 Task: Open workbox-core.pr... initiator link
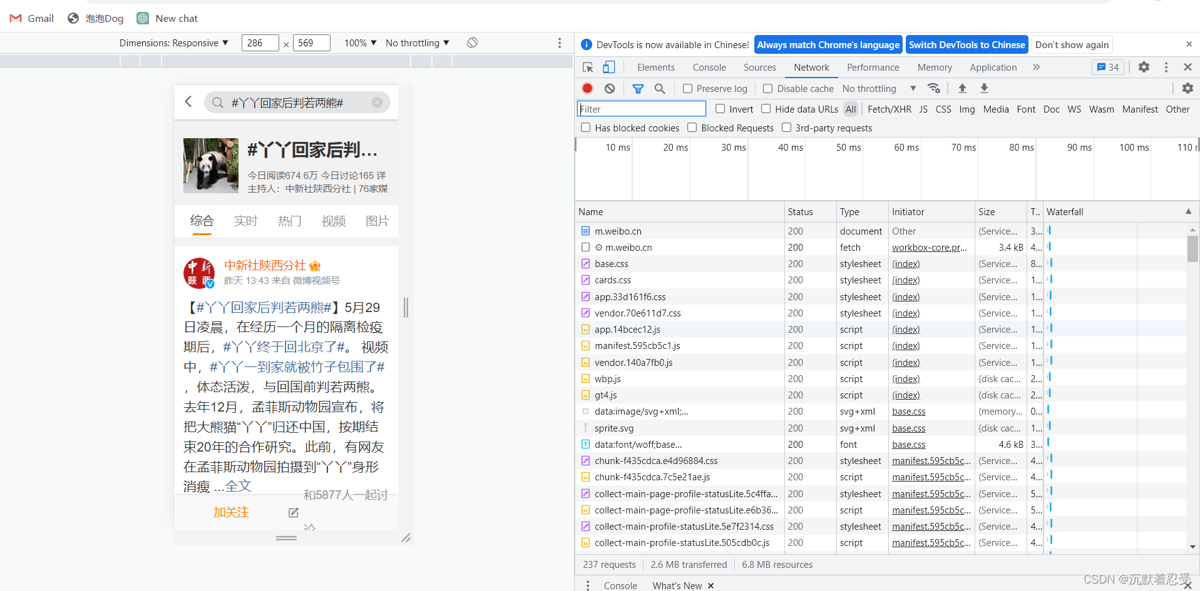929,247
